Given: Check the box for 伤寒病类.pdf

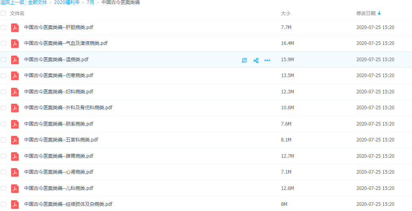Looking at the screenshot, I should tap(4, 76).
